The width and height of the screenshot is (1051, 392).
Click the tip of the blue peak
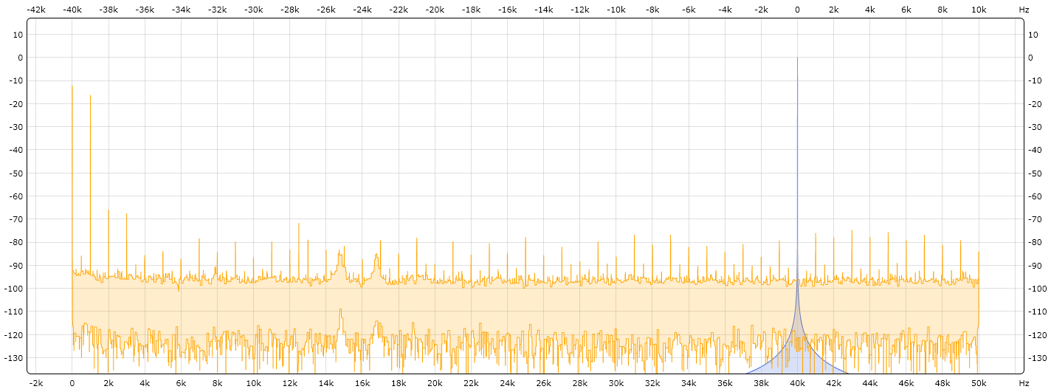797,58
